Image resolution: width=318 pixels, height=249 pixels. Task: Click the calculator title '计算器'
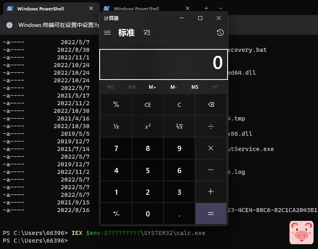(111, 18)
